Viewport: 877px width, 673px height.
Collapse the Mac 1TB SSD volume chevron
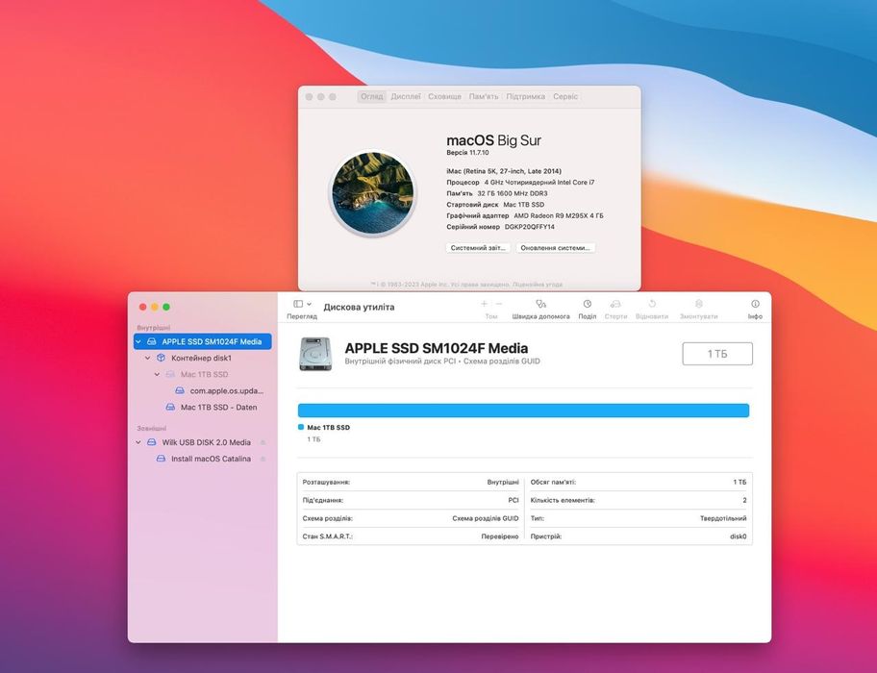point(157,375)
